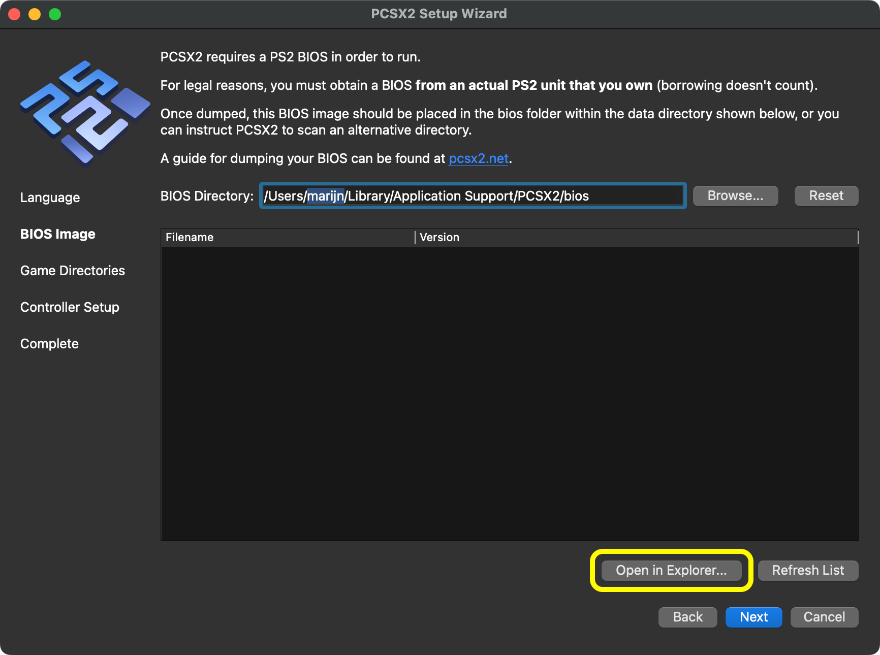Select the BIOS Image step
This screenshot has height=655, width=880.
(57, 234)
